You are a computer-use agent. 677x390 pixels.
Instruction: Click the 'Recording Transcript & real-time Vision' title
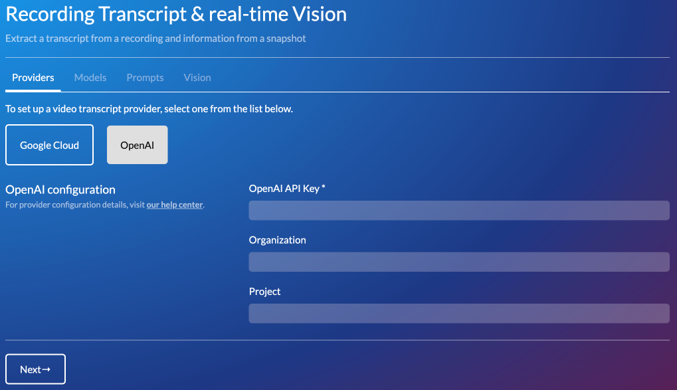pos(176,14)
